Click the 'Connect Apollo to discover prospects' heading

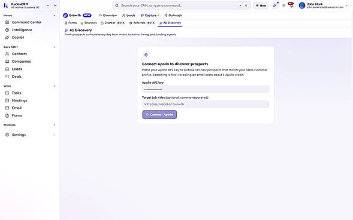[x=175, y=64]
